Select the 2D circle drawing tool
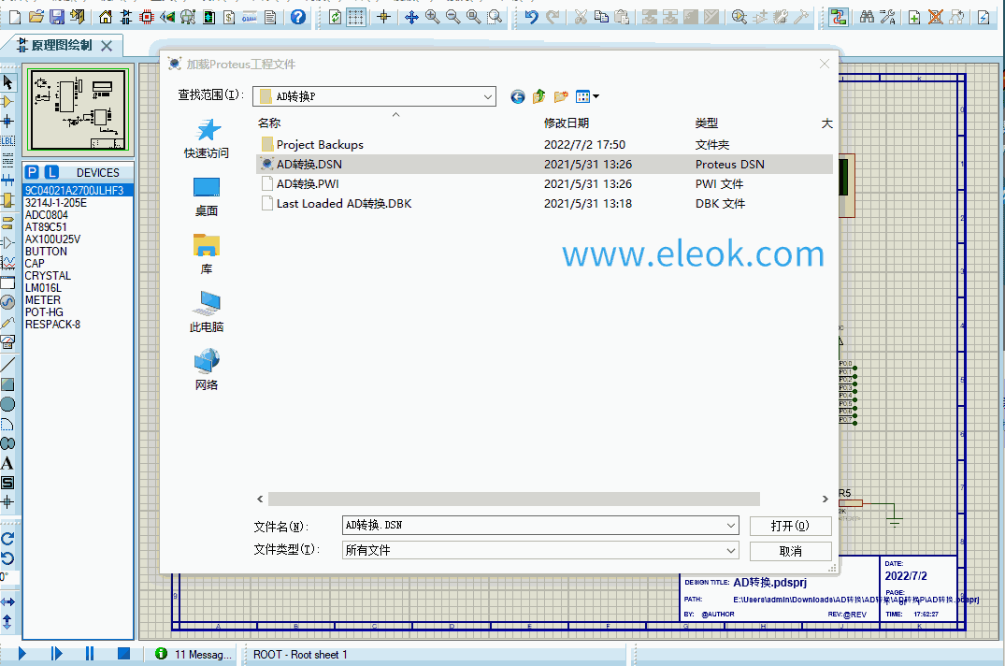Viewport: 1005px width, 666px height. [7, 404]
